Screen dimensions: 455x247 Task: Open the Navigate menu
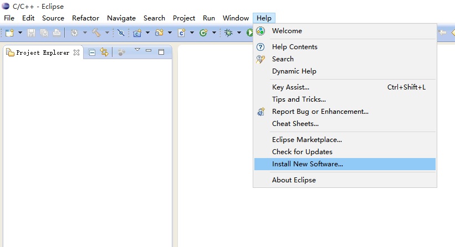click(x=121, y=18)
